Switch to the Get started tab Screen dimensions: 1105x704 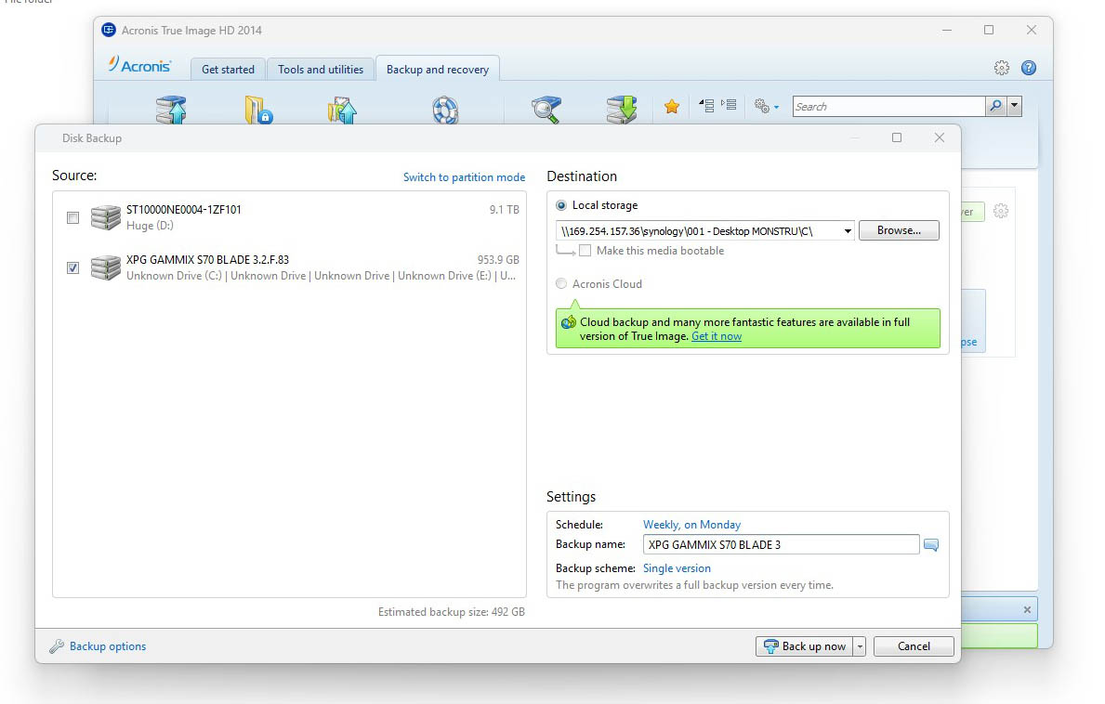tap(228, 69)
